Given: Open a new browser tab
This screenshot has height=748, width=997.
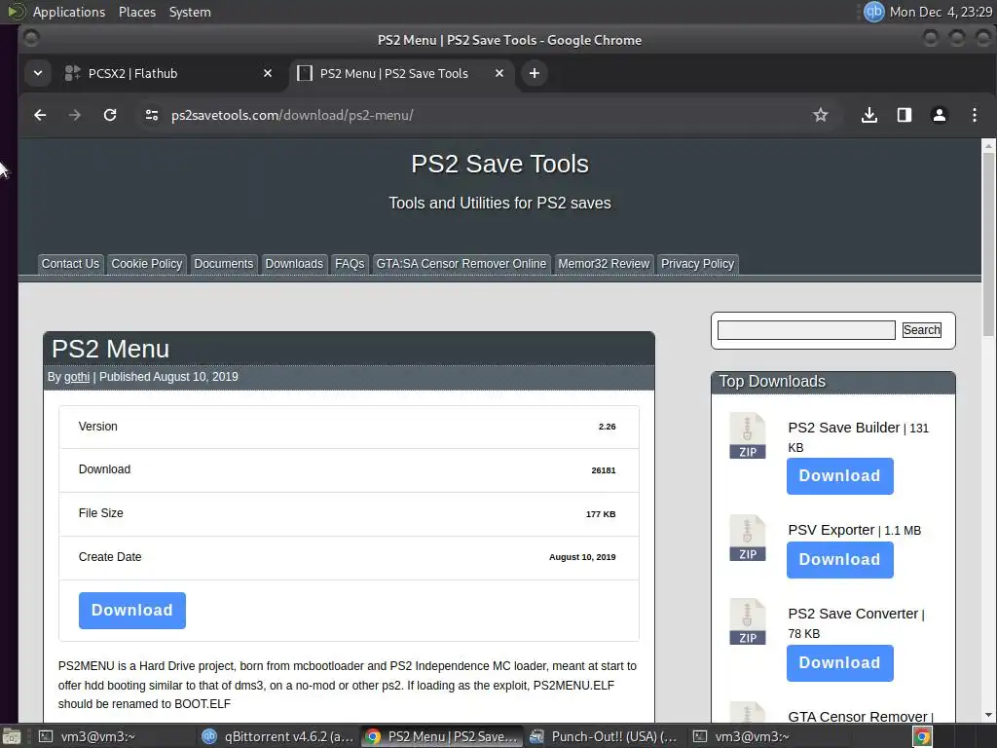Looking at the screenshot, I should coord(535,73).
